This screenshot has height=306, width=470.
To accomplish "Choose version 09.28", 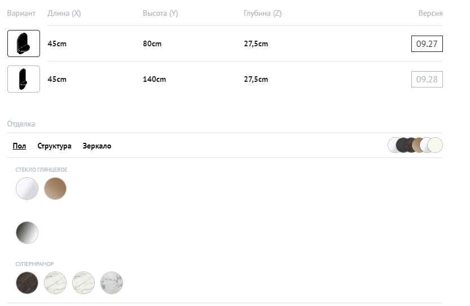I will click(x=427, y=80).
